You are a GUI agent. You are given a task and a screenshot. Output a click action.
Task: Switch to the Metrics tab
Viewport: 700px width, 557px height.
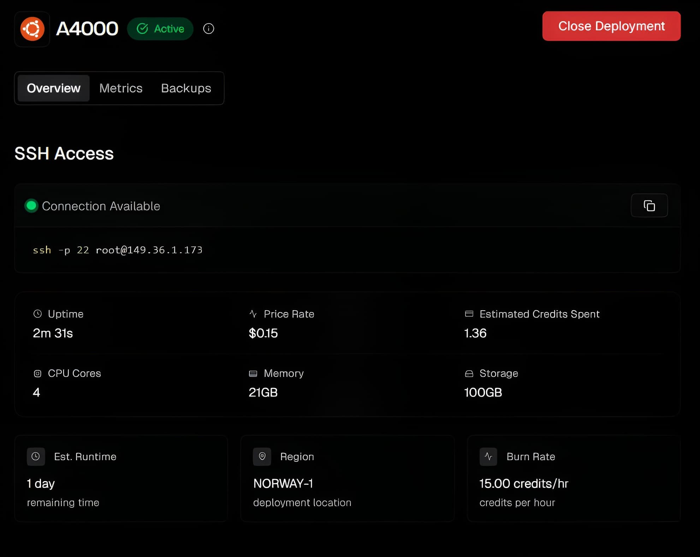(120, 88)
